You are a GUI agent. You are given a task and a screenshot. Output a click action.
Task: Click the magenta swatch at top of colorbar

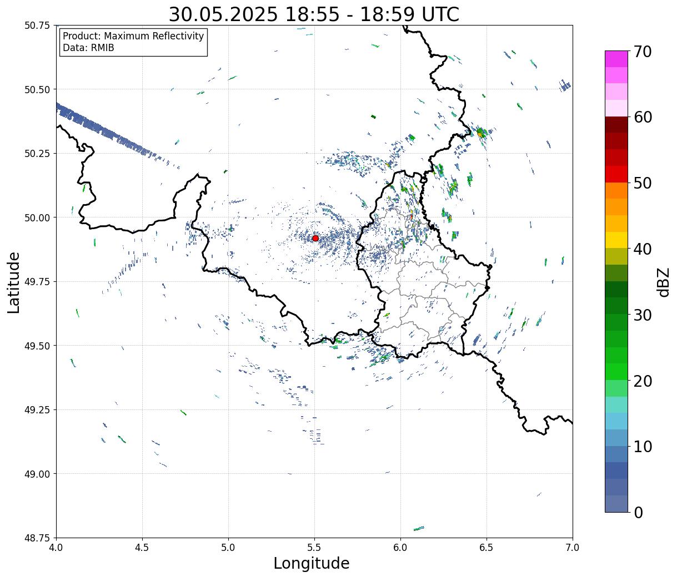click(x=616, y=59)
